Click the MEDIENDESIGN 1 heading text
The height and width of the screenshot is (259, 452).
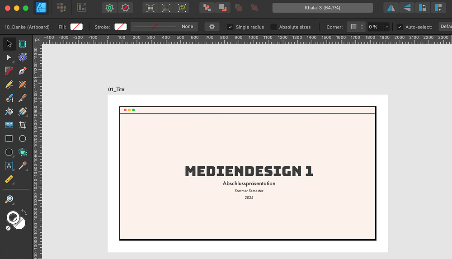tap(249, 171)
